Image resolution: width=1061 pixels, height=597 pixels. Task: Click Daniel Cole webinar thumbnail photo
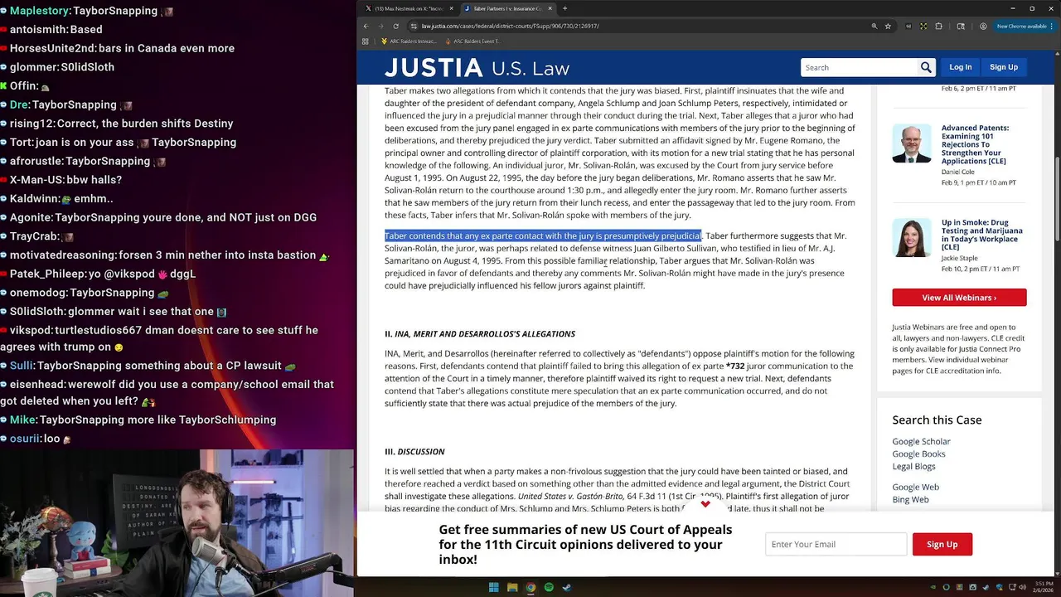click(912, 143)
